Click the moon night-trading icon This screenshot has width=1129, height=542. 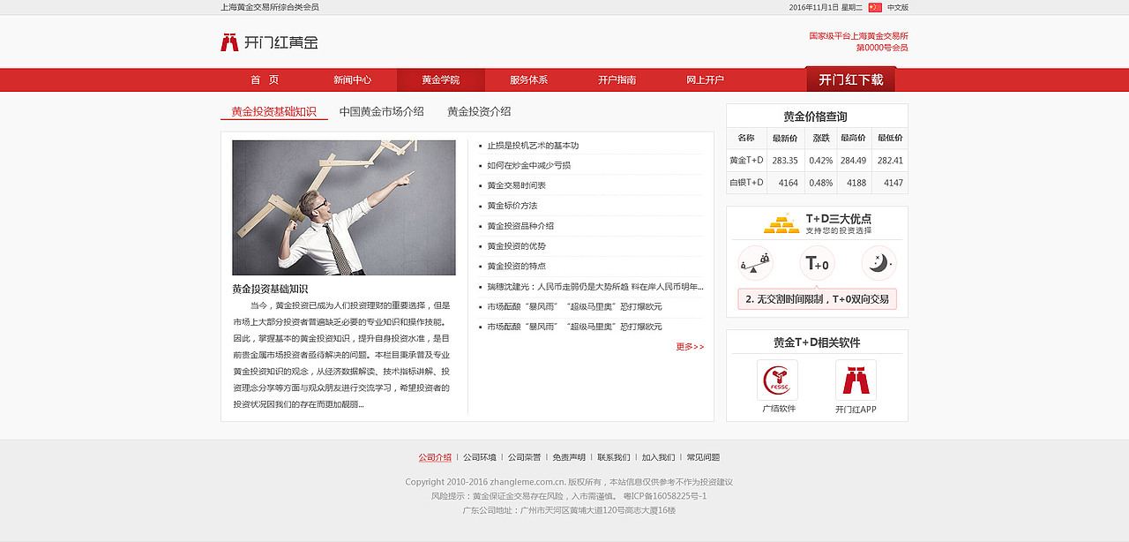click(878, 262)
